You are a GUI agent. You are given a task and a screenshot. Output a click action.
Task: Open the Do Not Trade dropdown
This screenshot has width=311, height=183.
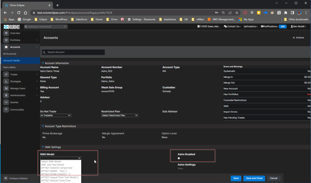click(x=56, y=115)
